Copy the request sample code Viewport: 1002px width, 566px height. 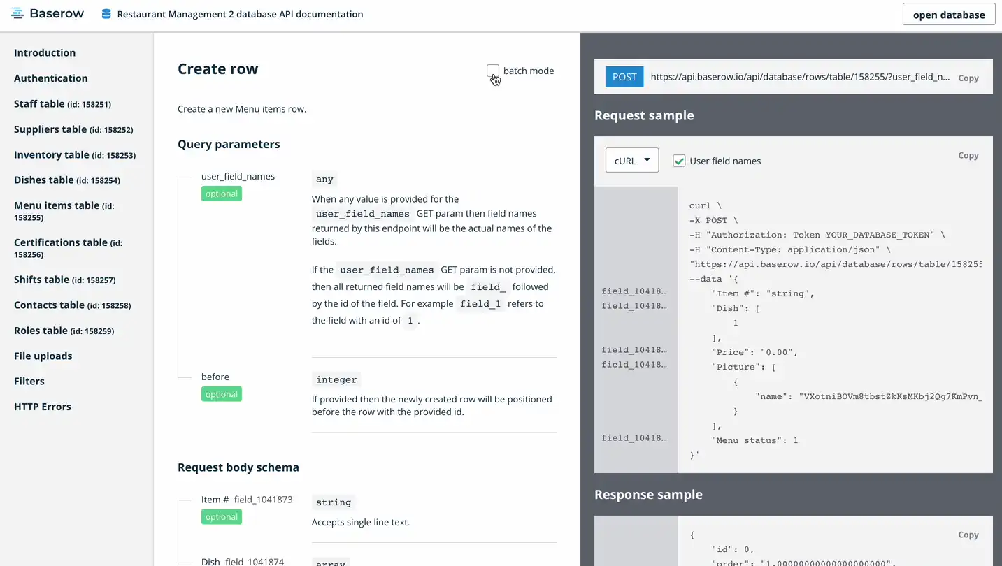968,155
